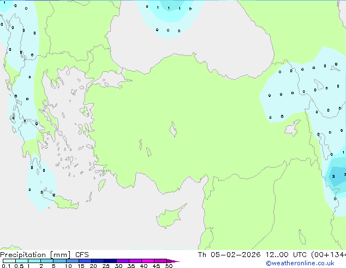Pick the 15 to 20 mm blue swatch
Viewport: 346px width, 268px height.
point(85,261)
